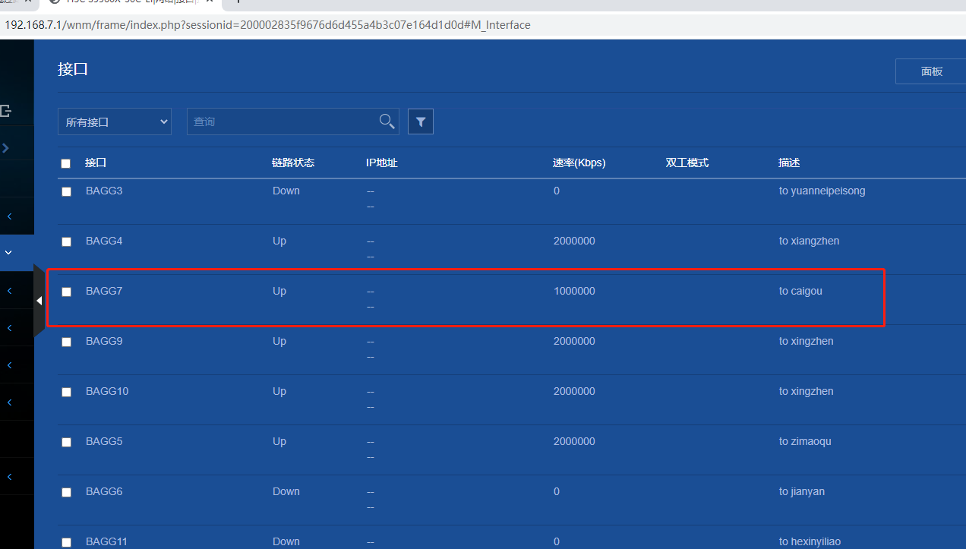Click the sidebar collapse triangle handle
966x549 pixels.
tap(39, 301)
